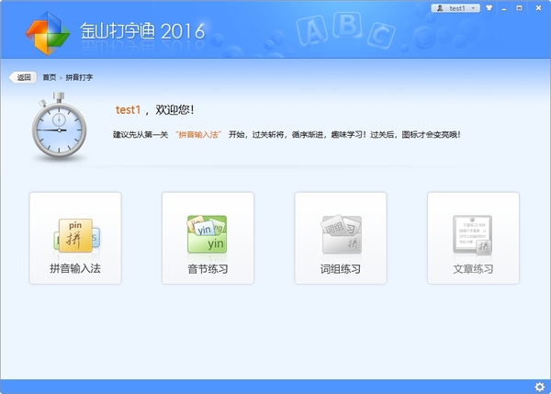
Task: Click the 词组练习 label text
Action: [340, 269]
